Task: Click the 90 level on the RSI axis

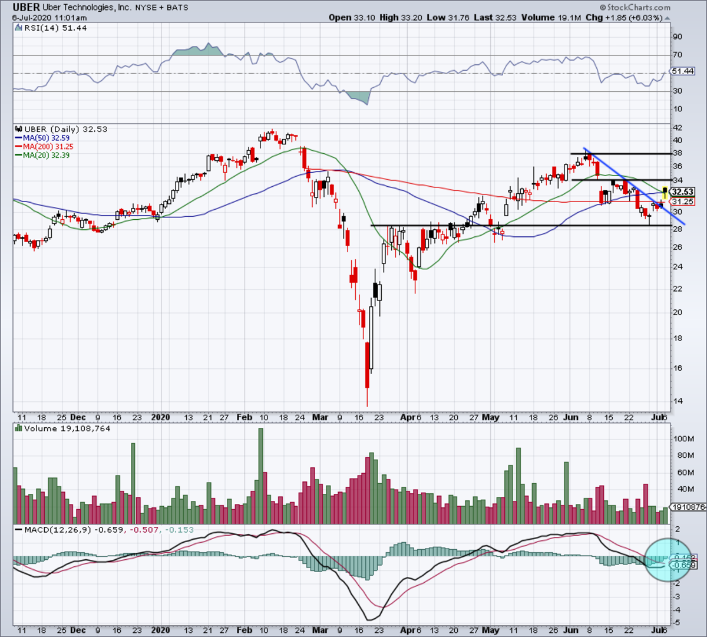Action: click(678, 37)
